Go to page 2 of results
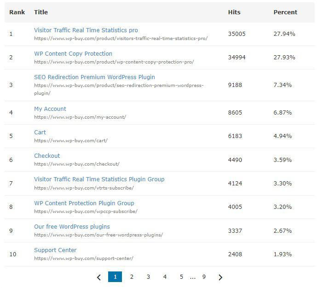Image resolution: width=318 pixels, height=288 pixels. (132, 276)
